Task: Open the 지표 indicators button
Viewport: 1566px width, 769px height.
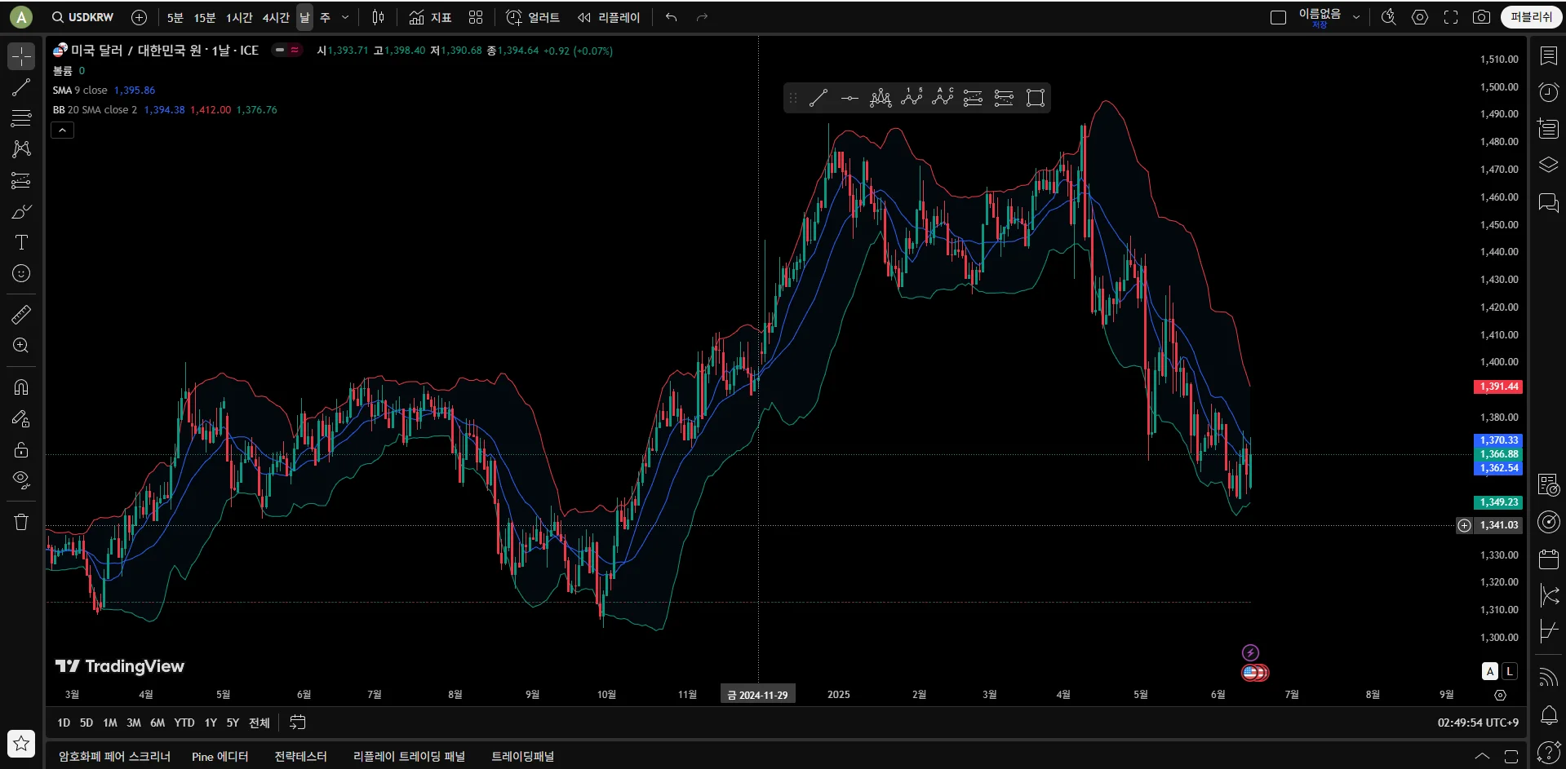Action: tap(430, 17)
